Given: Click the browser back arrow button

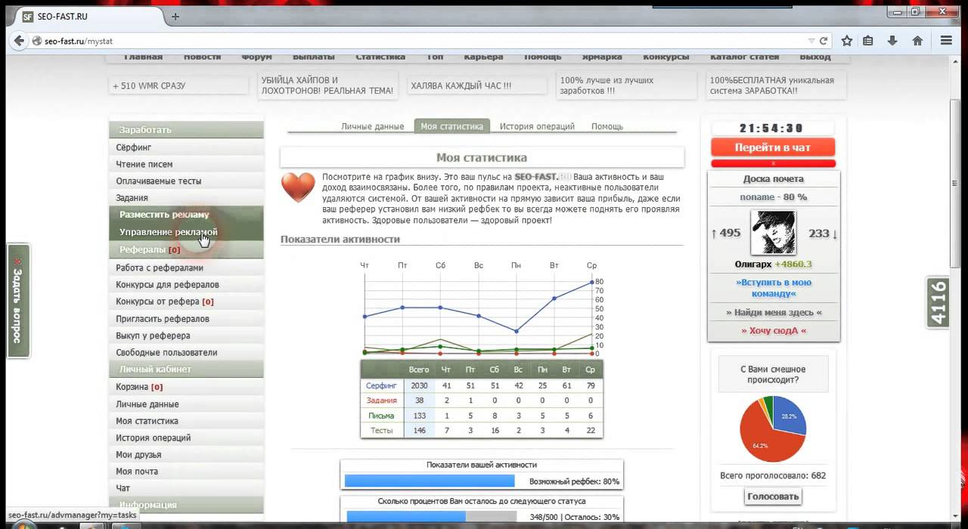Looking at the screenshot, I should (x=18, y=41).
